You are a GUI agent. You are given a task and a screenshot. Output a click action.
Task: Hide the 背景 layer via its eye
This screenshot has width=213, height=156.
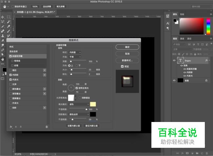[174, 80]
